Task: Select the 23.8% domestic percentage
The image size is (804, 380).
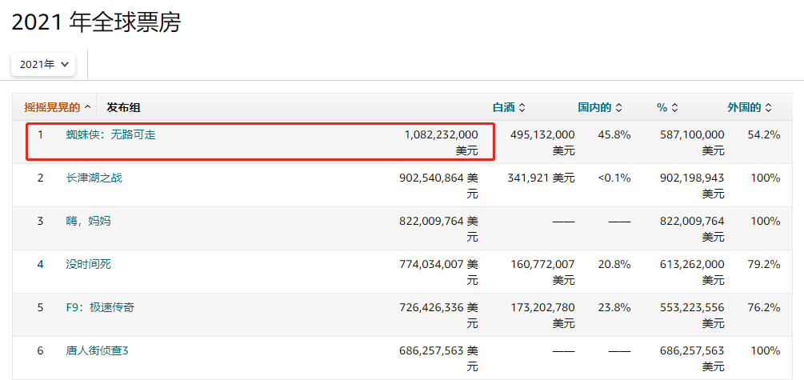Action: [x=614, y=307]
